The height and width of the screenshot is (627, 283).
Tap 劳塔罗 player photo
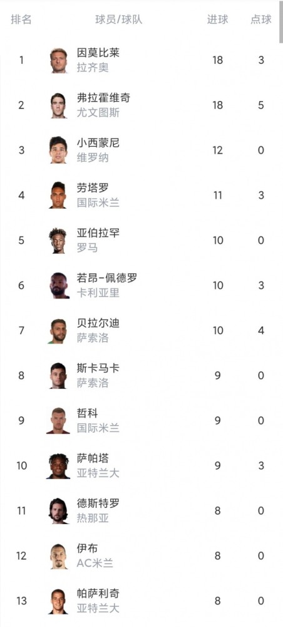[59, 196]
